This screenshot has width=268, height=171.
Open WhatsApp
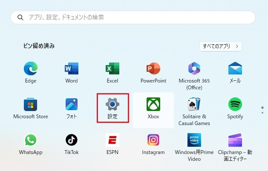coord(31,144)
